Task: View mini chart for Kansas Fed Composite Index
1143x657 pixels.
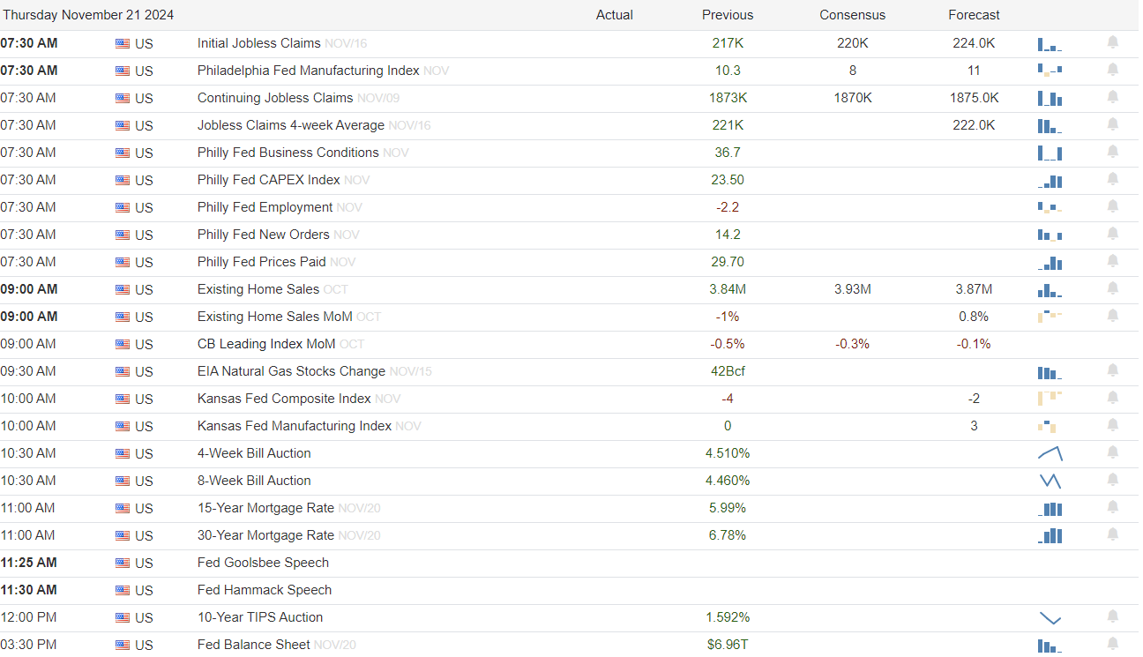Action: click(1050, 398)
